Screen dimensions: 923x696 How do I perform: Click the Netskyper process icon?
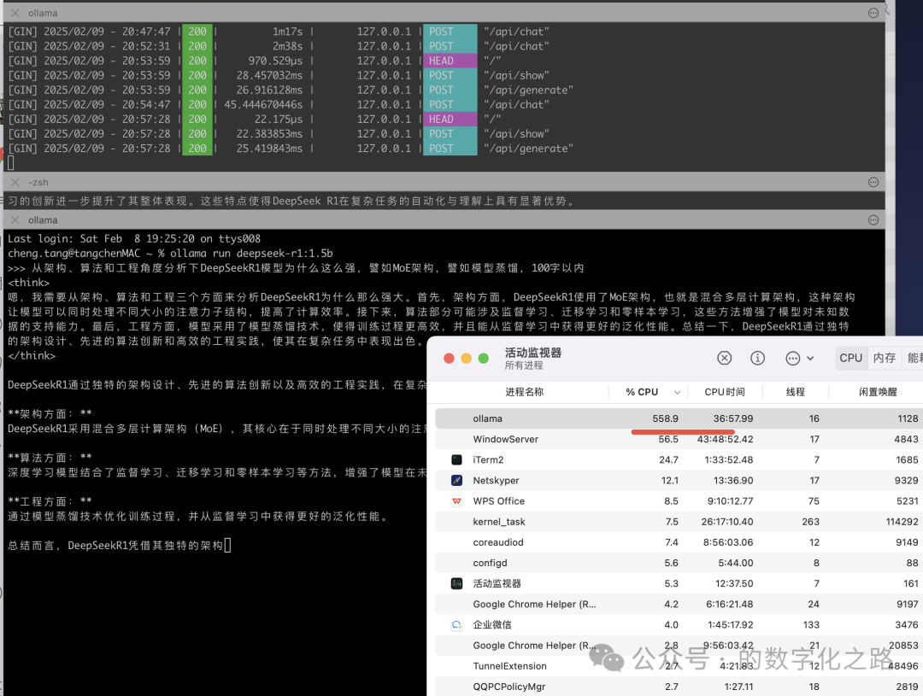click(x=456, y=481)
